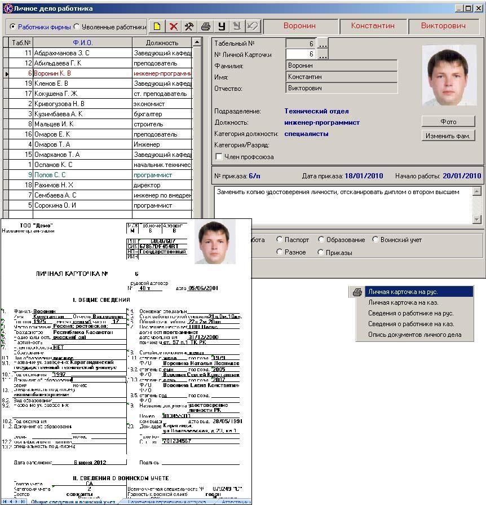Select the Воинский учет radio button
486x505 pixels.
click(375, 240)
